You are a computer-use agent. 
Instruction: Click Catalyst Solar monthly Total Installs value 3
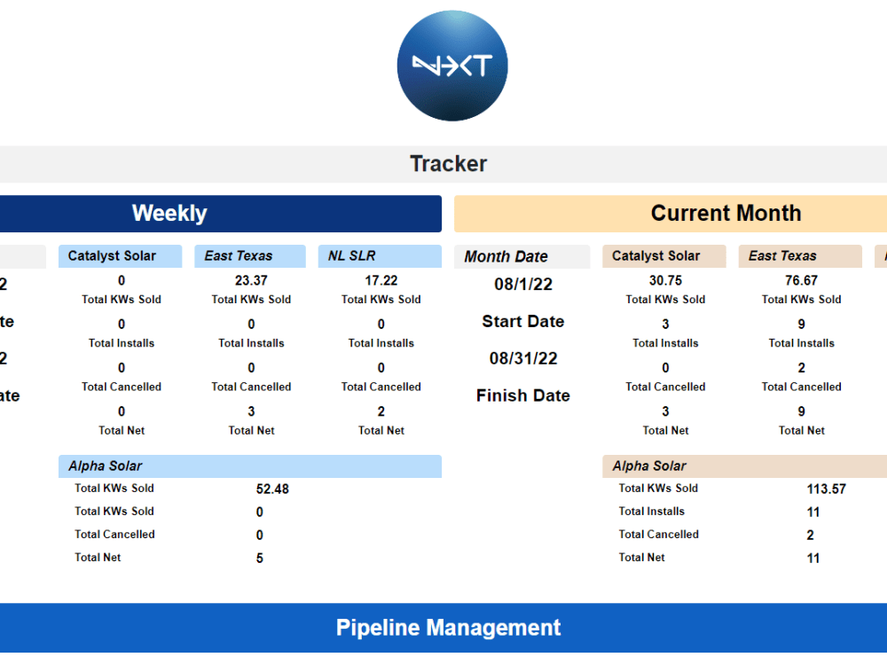[666, 324]
